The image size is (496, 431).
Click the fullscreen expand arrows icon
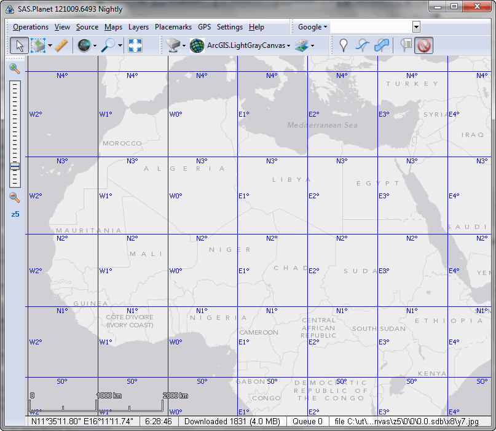[x=135, y=45]
